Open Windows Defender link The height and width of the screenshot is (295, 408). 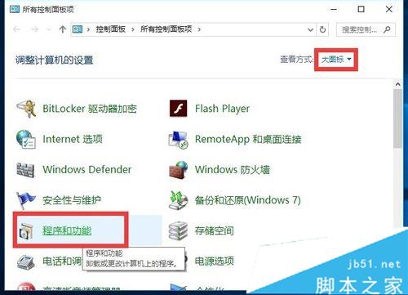[87, 170]
